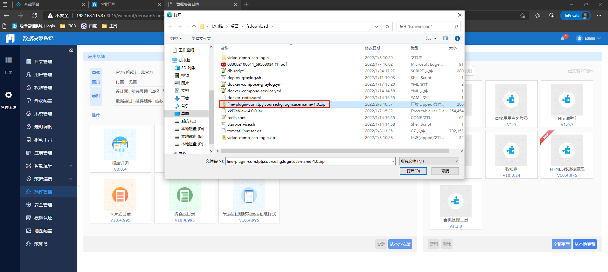The height and width of the screenshot is (272, 608).
Task: Open the help icon in file dialog
Action: 457,38
